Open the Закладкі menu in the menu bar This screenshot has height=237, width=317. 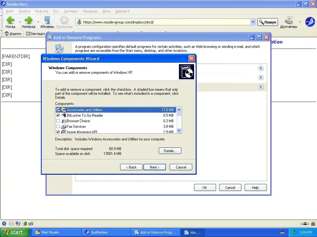71,11
